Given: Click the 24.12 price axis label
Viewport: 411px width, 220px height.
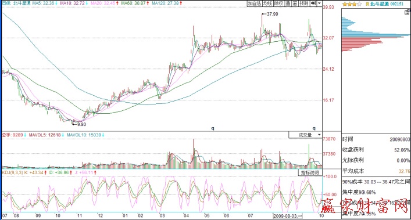Looking at the screenshot, I should point(328,69).
